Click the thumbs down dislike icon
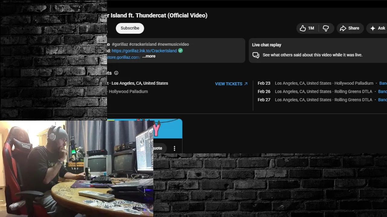387x217 pixels. click(326, 28)
